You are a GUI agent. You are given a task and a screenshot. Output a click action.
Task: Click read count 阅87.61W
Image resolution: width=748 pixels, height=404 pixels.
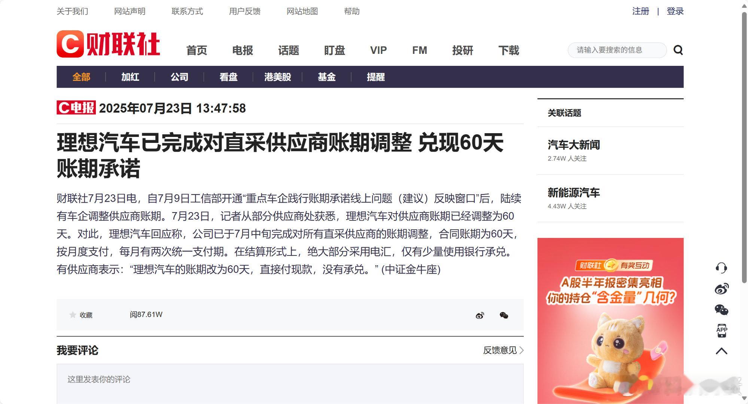click(x=146, y=315)
